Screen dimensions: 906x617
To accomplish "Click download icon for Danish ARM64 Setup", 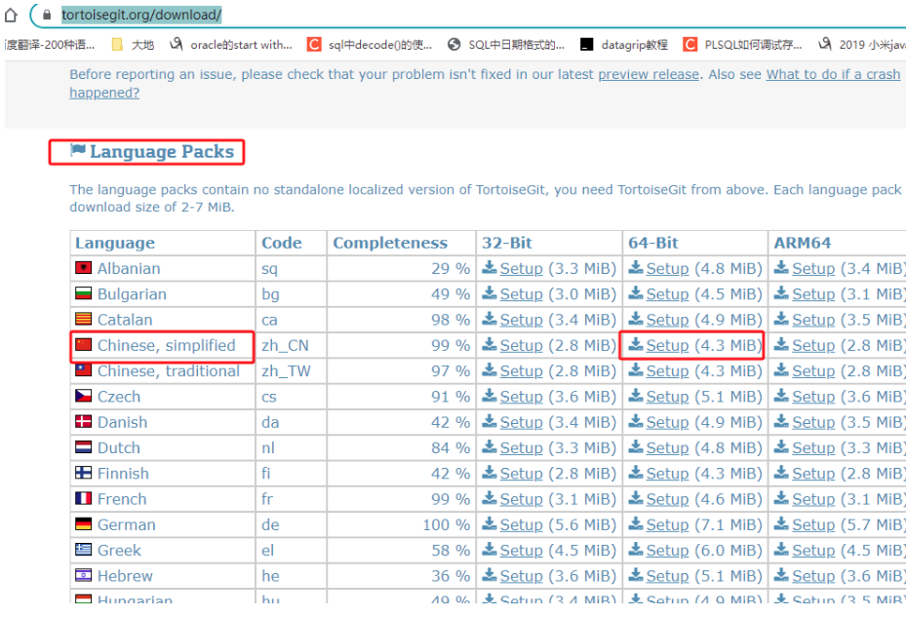I will point(781,422).
